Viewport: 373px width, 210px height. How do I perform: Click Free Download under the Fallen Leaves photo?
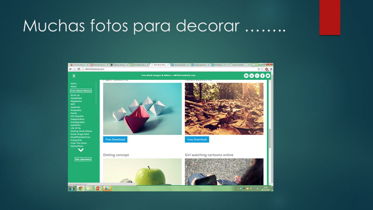[x=197, y=139]
